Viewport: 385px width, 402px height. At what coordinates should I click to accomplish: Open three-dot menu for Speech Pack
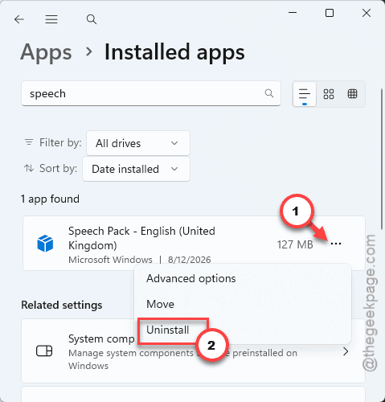click(x=336, y=244)
